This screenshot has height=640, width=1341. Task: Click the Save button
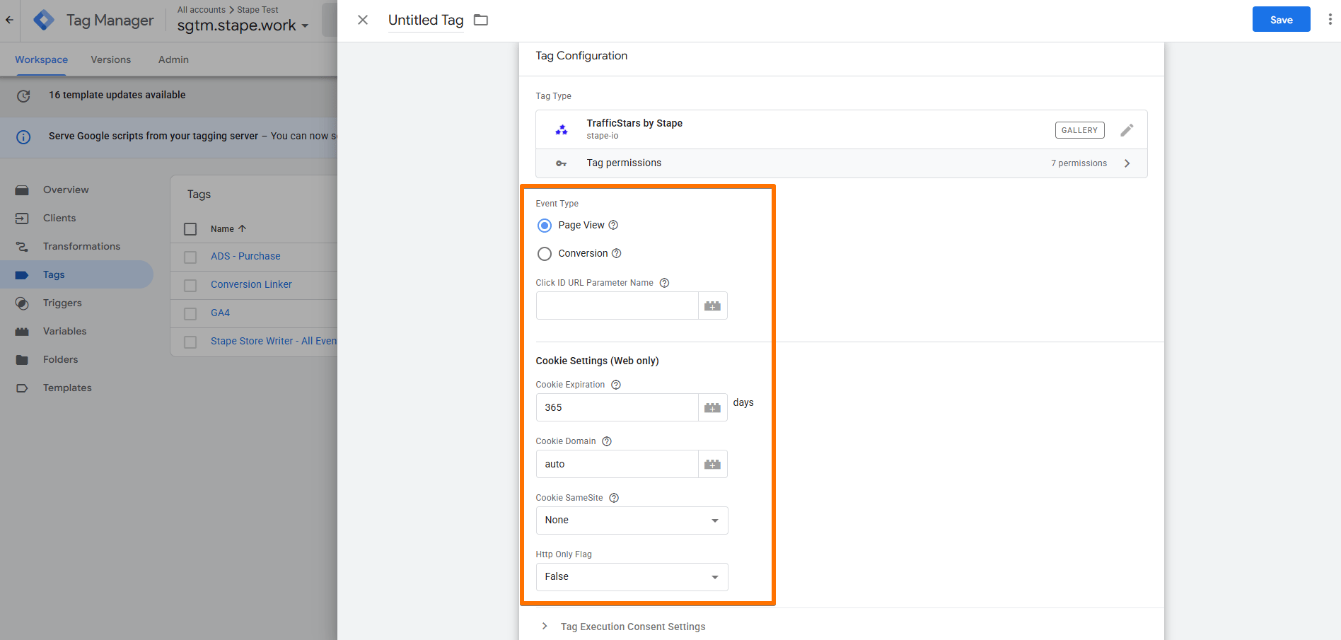point(1281,20)
